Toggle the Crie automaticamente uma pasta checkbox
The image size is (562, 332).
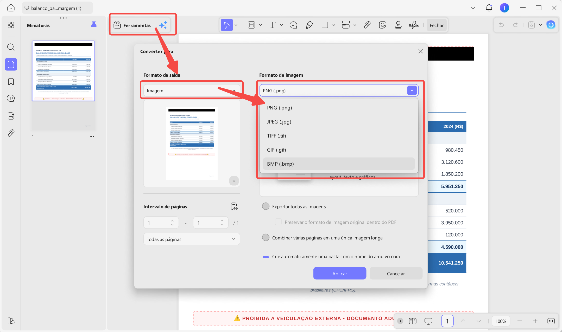266,257
